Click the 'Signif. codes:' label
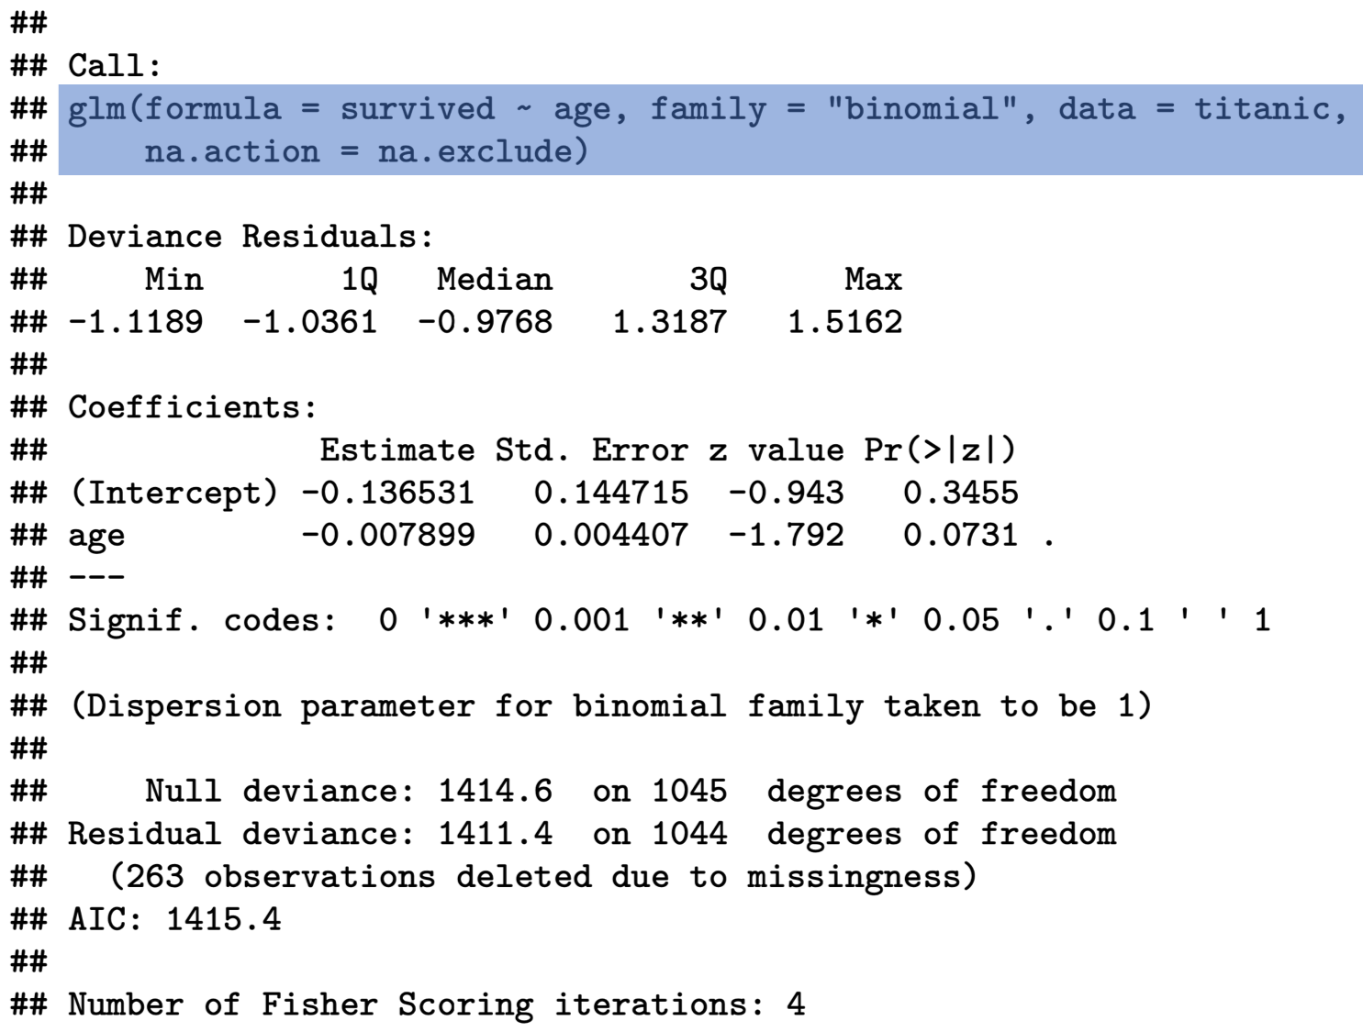 (x=202, y=620)
